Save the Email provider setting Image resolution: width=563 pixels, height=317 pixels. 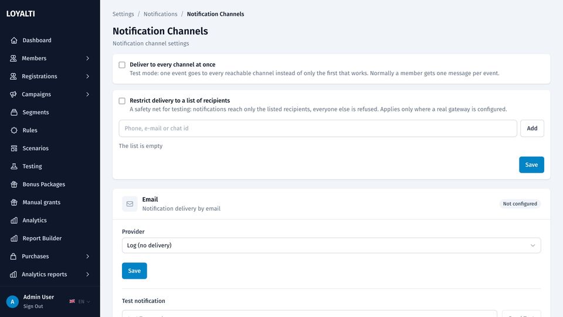coord(134,271)
